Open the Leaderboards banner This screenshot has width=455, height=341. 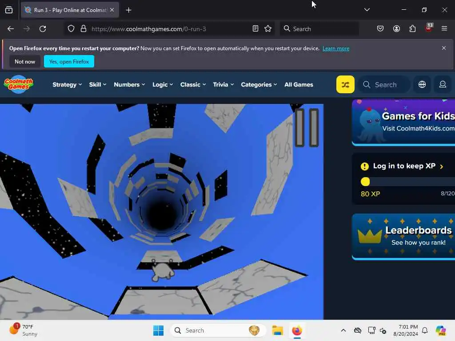(x=403, y=236)
